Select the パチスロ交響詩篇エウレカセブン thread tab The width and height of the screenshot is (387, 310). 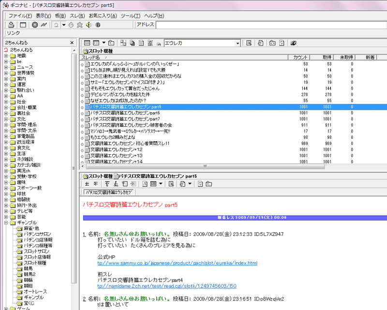(109, 192)
